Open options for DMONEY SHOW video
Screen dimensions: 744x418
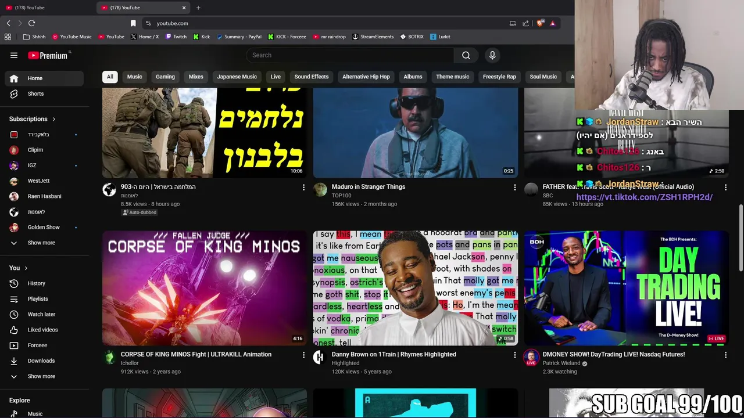point(725,355)
